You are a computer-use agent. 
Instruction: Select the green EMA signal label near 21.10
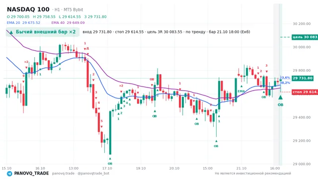(241, 91)
